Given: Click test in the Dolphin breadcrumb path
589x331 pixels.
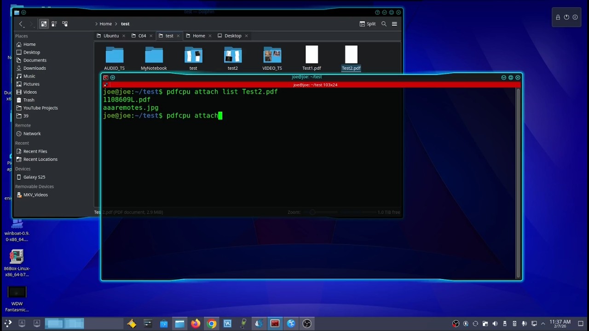Looking at the screenshot, I should coord(125,24).
